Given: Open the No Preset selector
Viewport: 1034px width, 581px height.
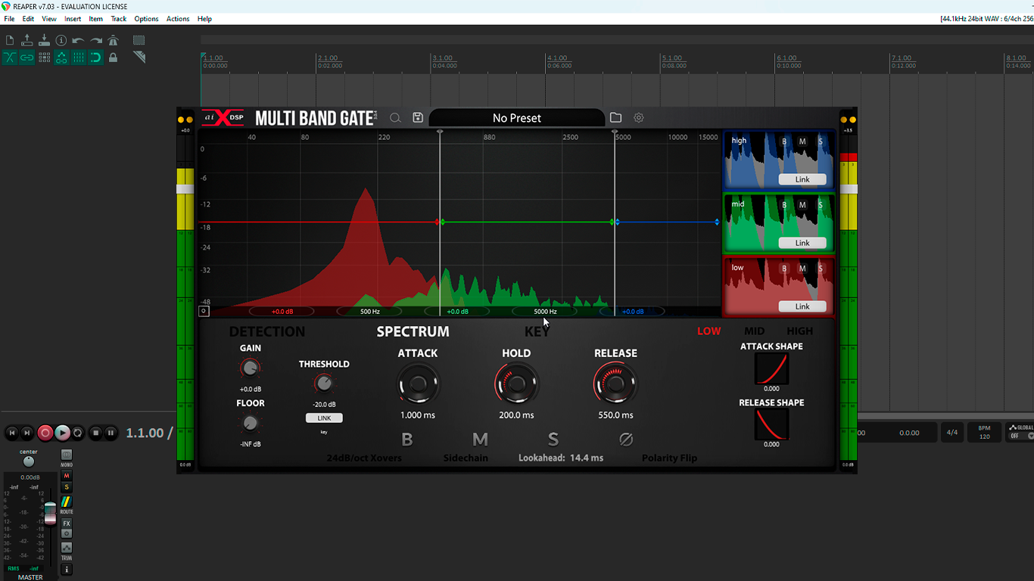Looking at the screenshot, I should [517, 118].
